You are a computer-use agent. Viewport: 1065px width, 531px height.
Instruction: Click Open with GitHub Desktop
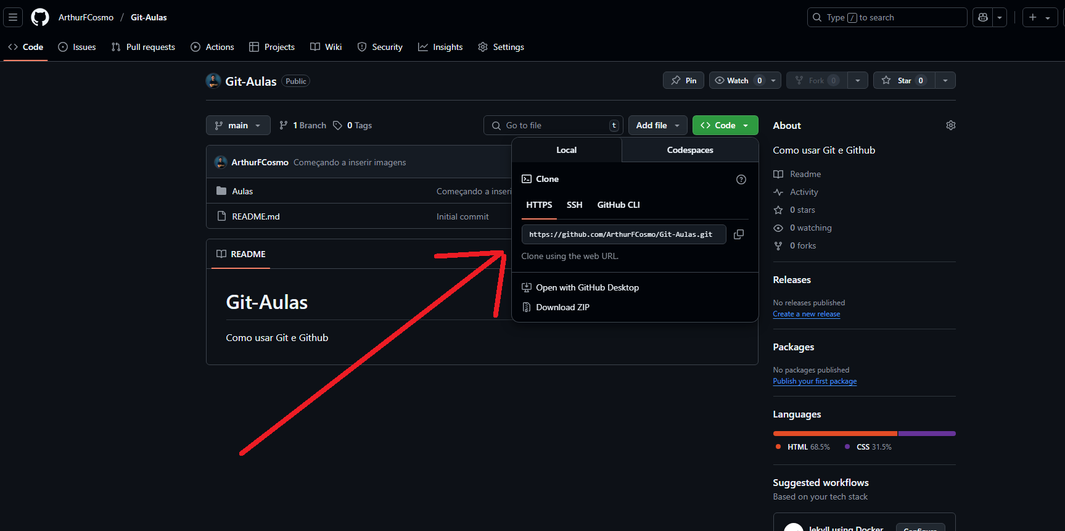pyautogui.click(x=580, y=287)
